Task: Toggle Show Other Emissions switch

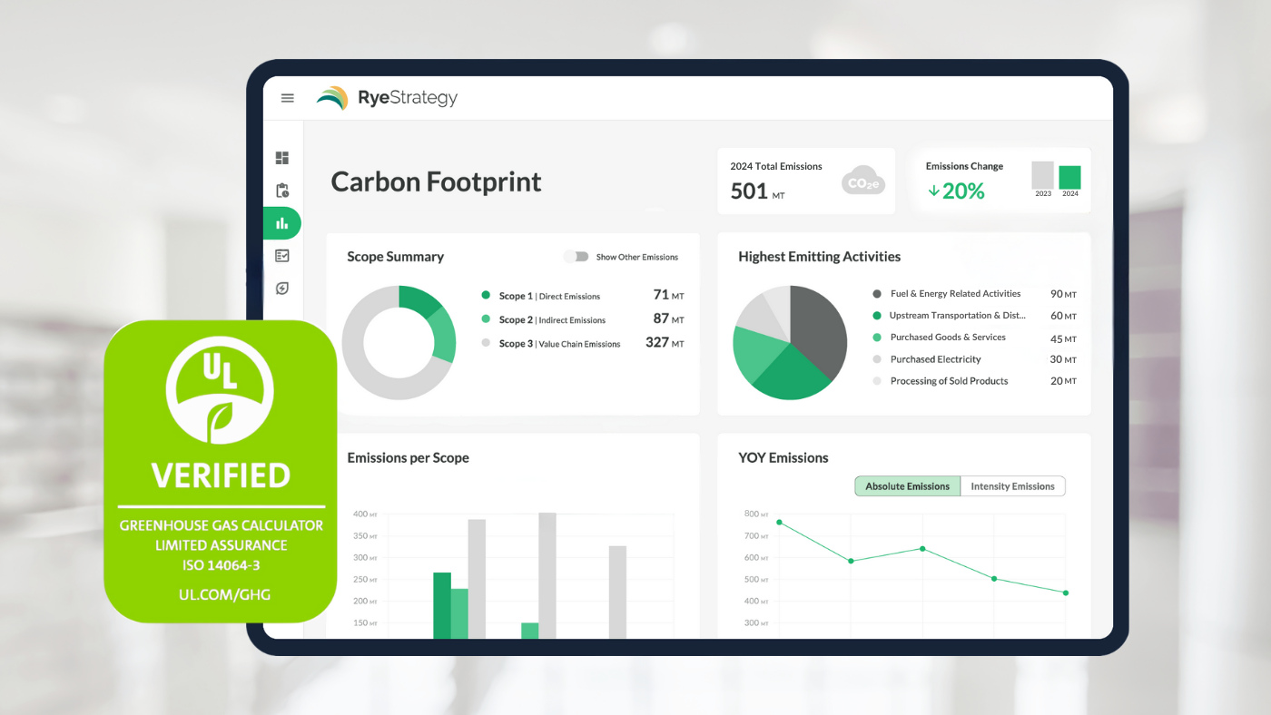Action: pyautogui.click(x=576, y=257)
